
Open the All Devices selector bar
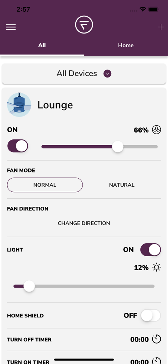tap(84, 74)
